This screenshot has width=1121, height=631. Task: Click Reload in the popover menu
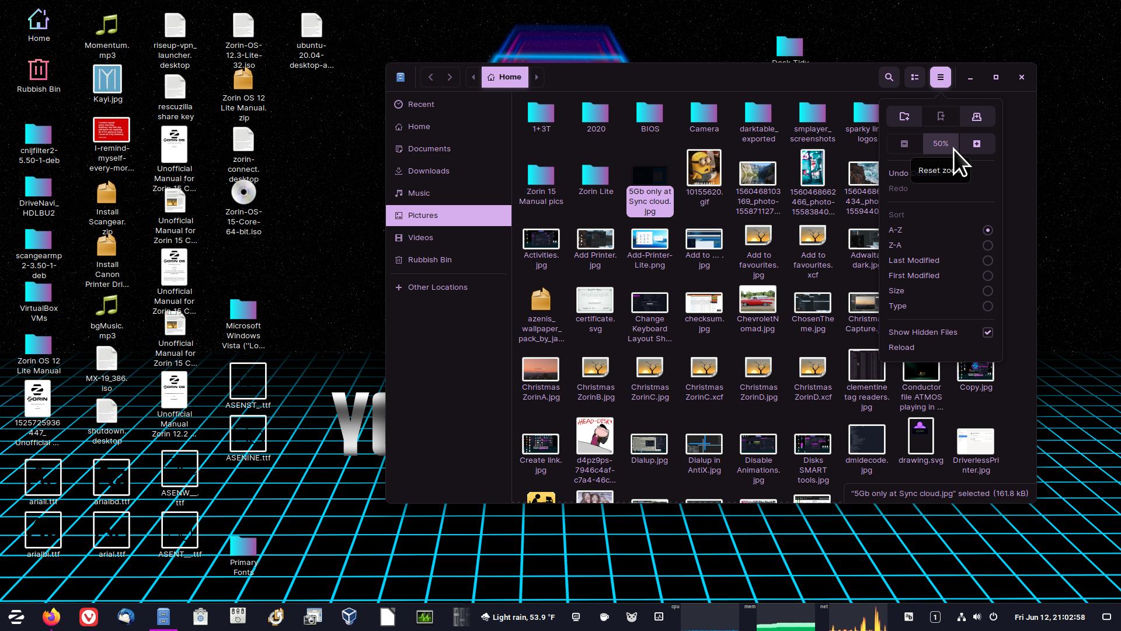[x=901, y=348]
